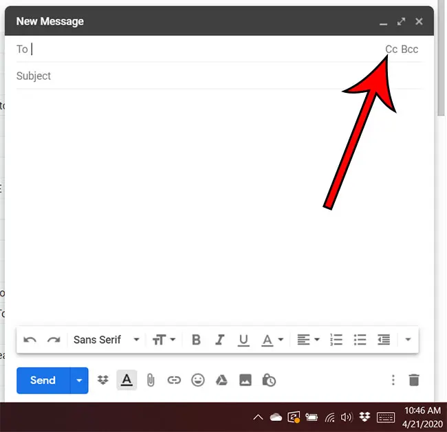
Task: Toggle confidential mode
Action: tap(270, 380)
